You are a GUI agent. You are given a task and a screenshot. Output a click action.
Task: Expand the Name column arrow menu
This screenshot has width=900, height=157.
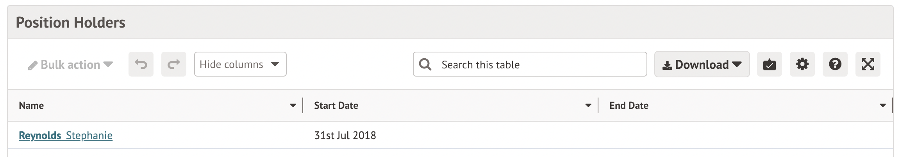pos(293,106)
